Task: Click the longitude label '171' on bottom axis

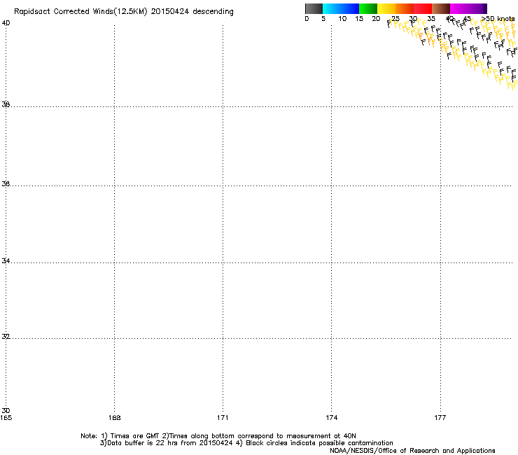Action: [x=223, y=418]
